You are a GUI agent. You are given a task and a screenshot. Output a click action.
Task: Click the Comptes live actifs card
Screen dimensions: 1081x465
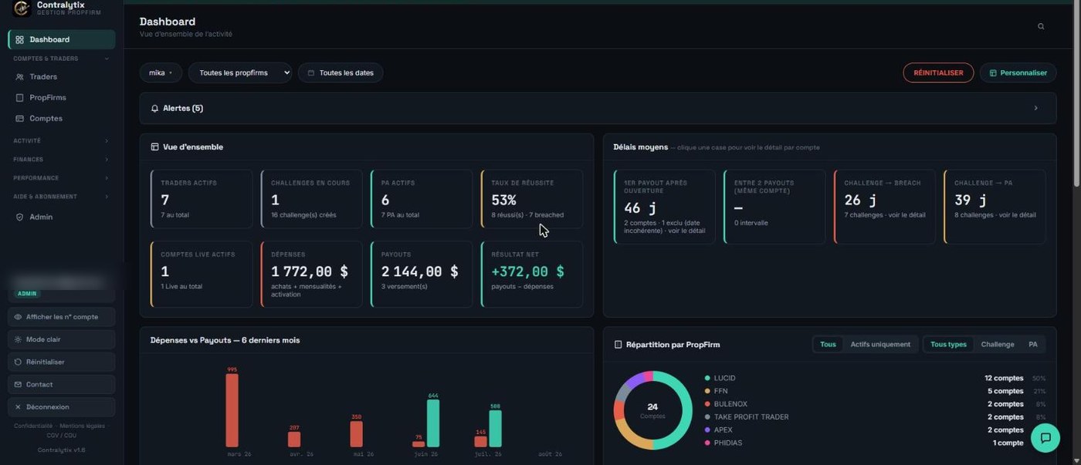(202, 274)
